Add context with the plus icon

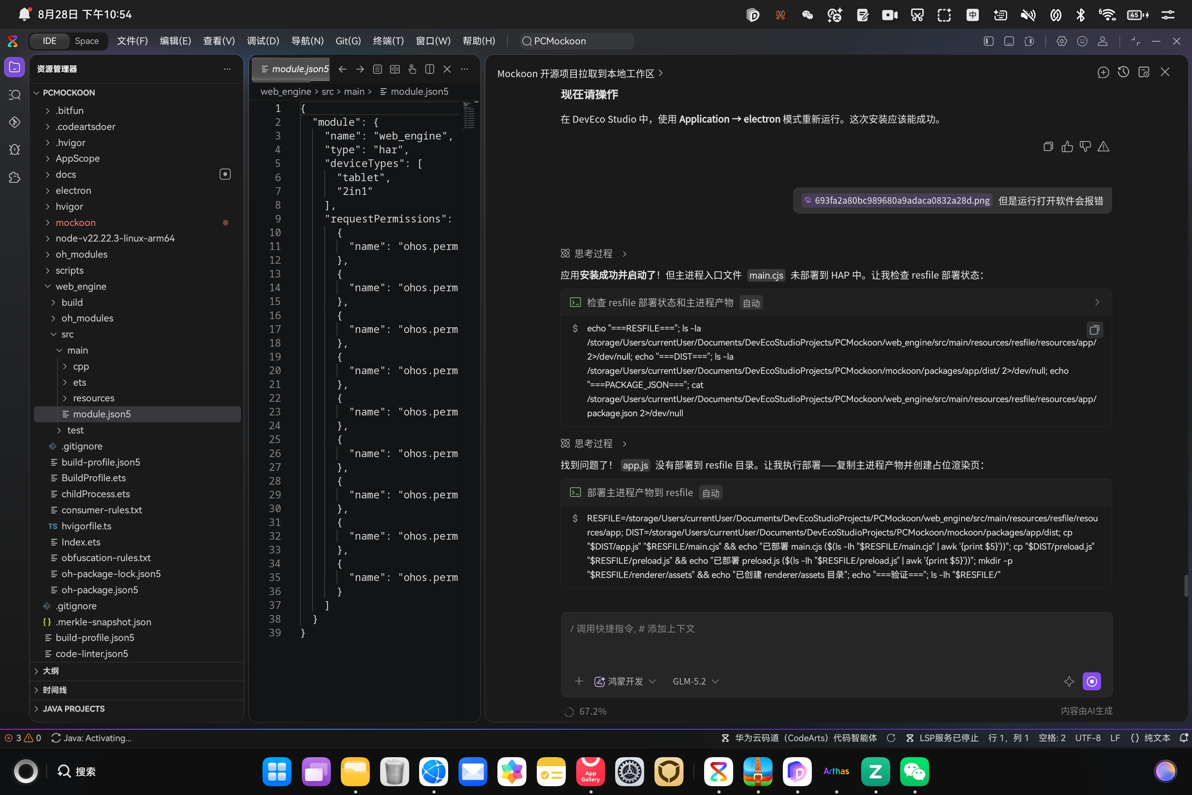[x=579, y=681]
